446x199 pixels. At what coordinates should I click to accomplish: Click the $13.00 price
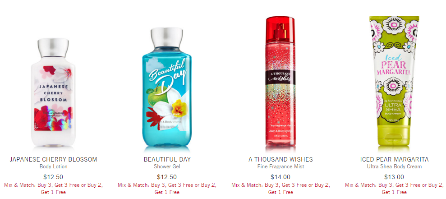click(x=394, y=177)
